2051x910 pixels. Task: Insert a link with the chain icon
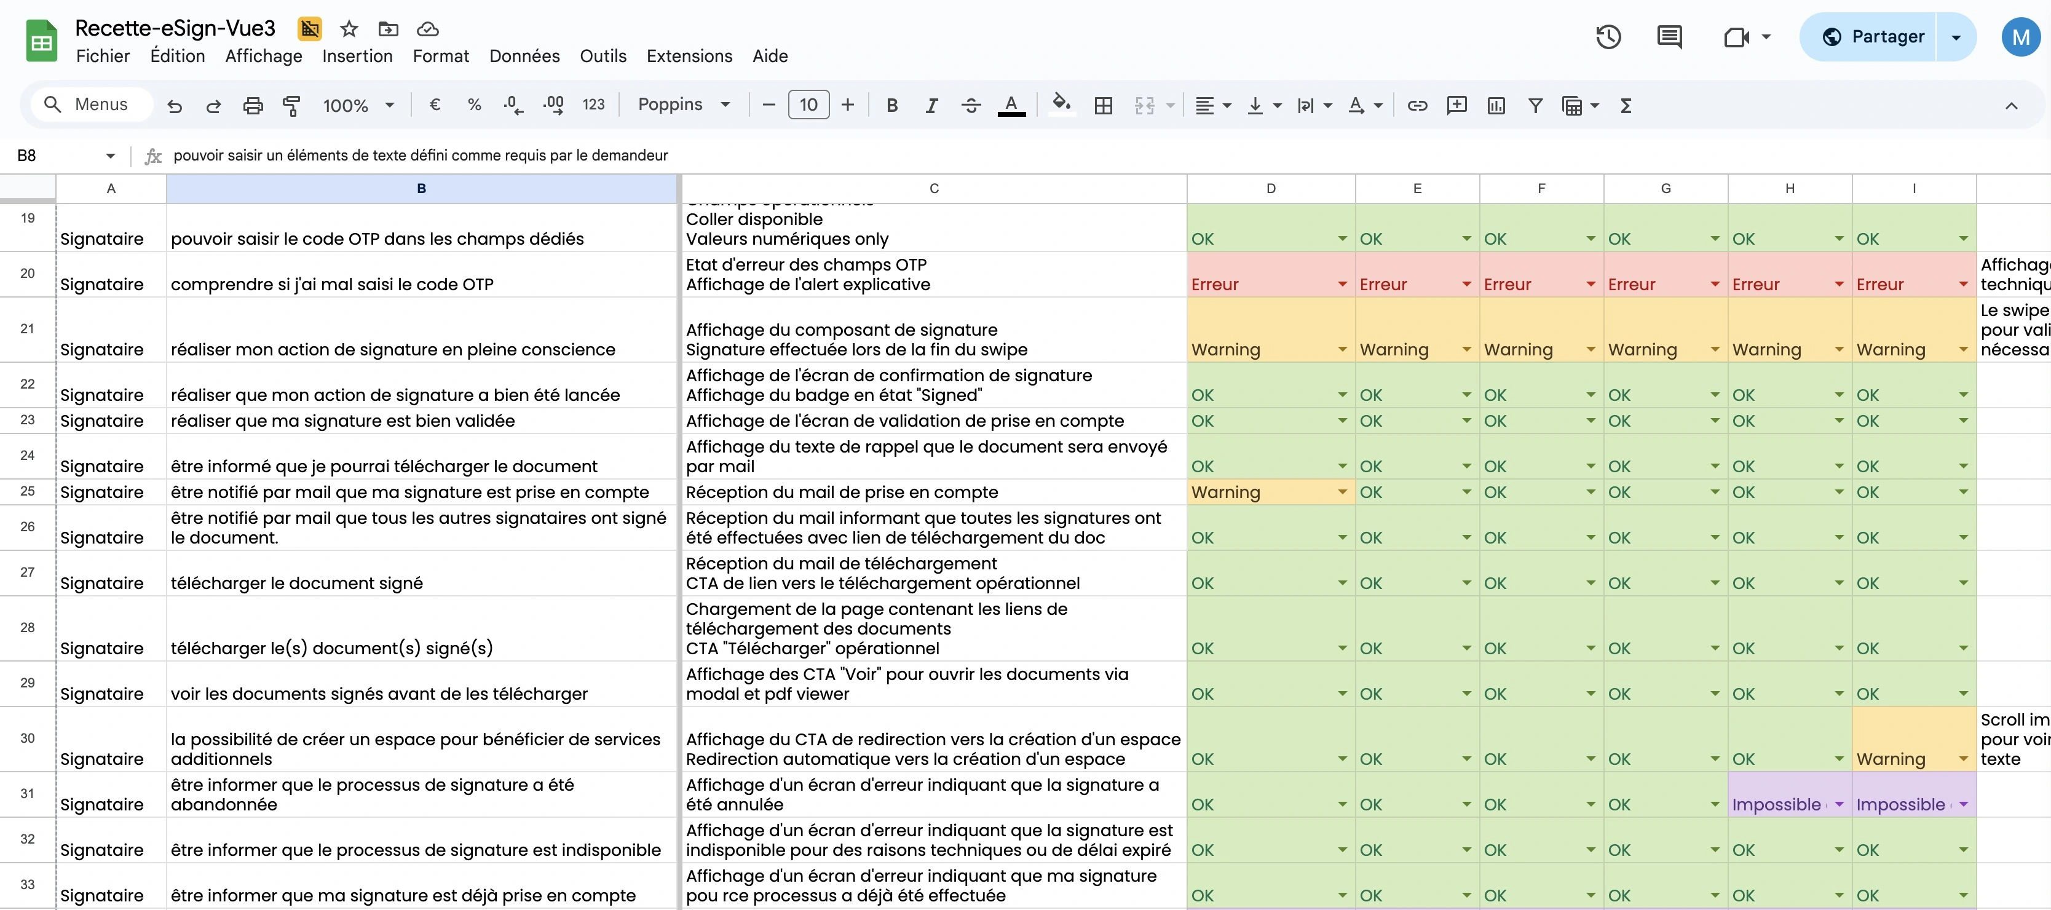click(x=1417, y=105)
